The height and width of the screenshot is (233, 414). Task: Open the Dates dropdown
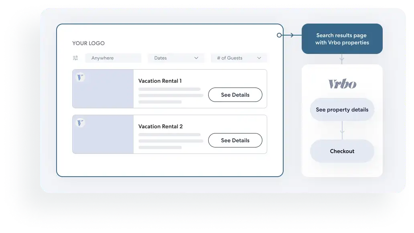pos(176,58)
